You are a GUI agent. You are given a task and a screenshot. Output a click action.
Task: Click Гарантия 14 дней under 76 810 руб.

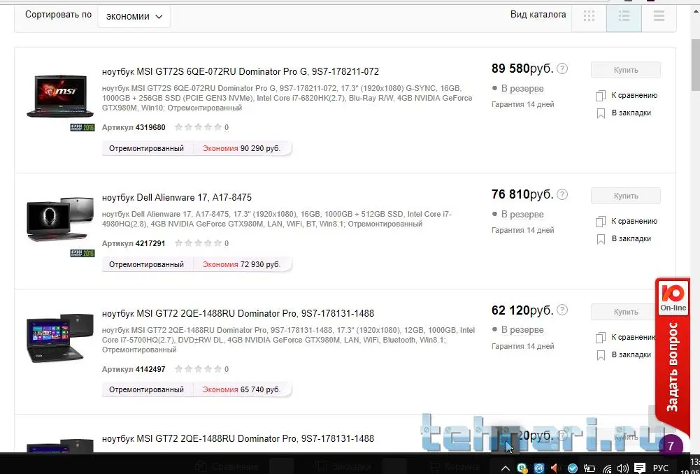[523, 230]
